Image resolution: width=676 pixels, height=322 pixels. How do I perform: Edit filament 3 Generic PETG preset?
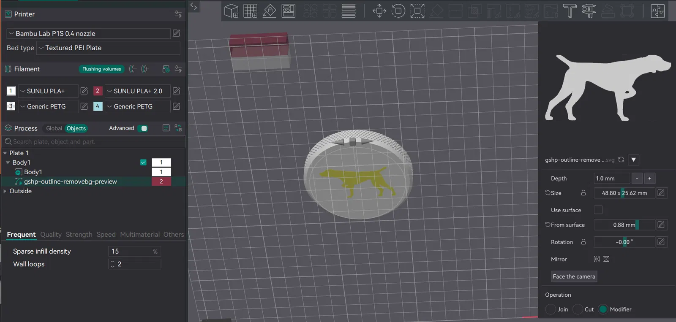pyautogui.click(x=84, y=106)
